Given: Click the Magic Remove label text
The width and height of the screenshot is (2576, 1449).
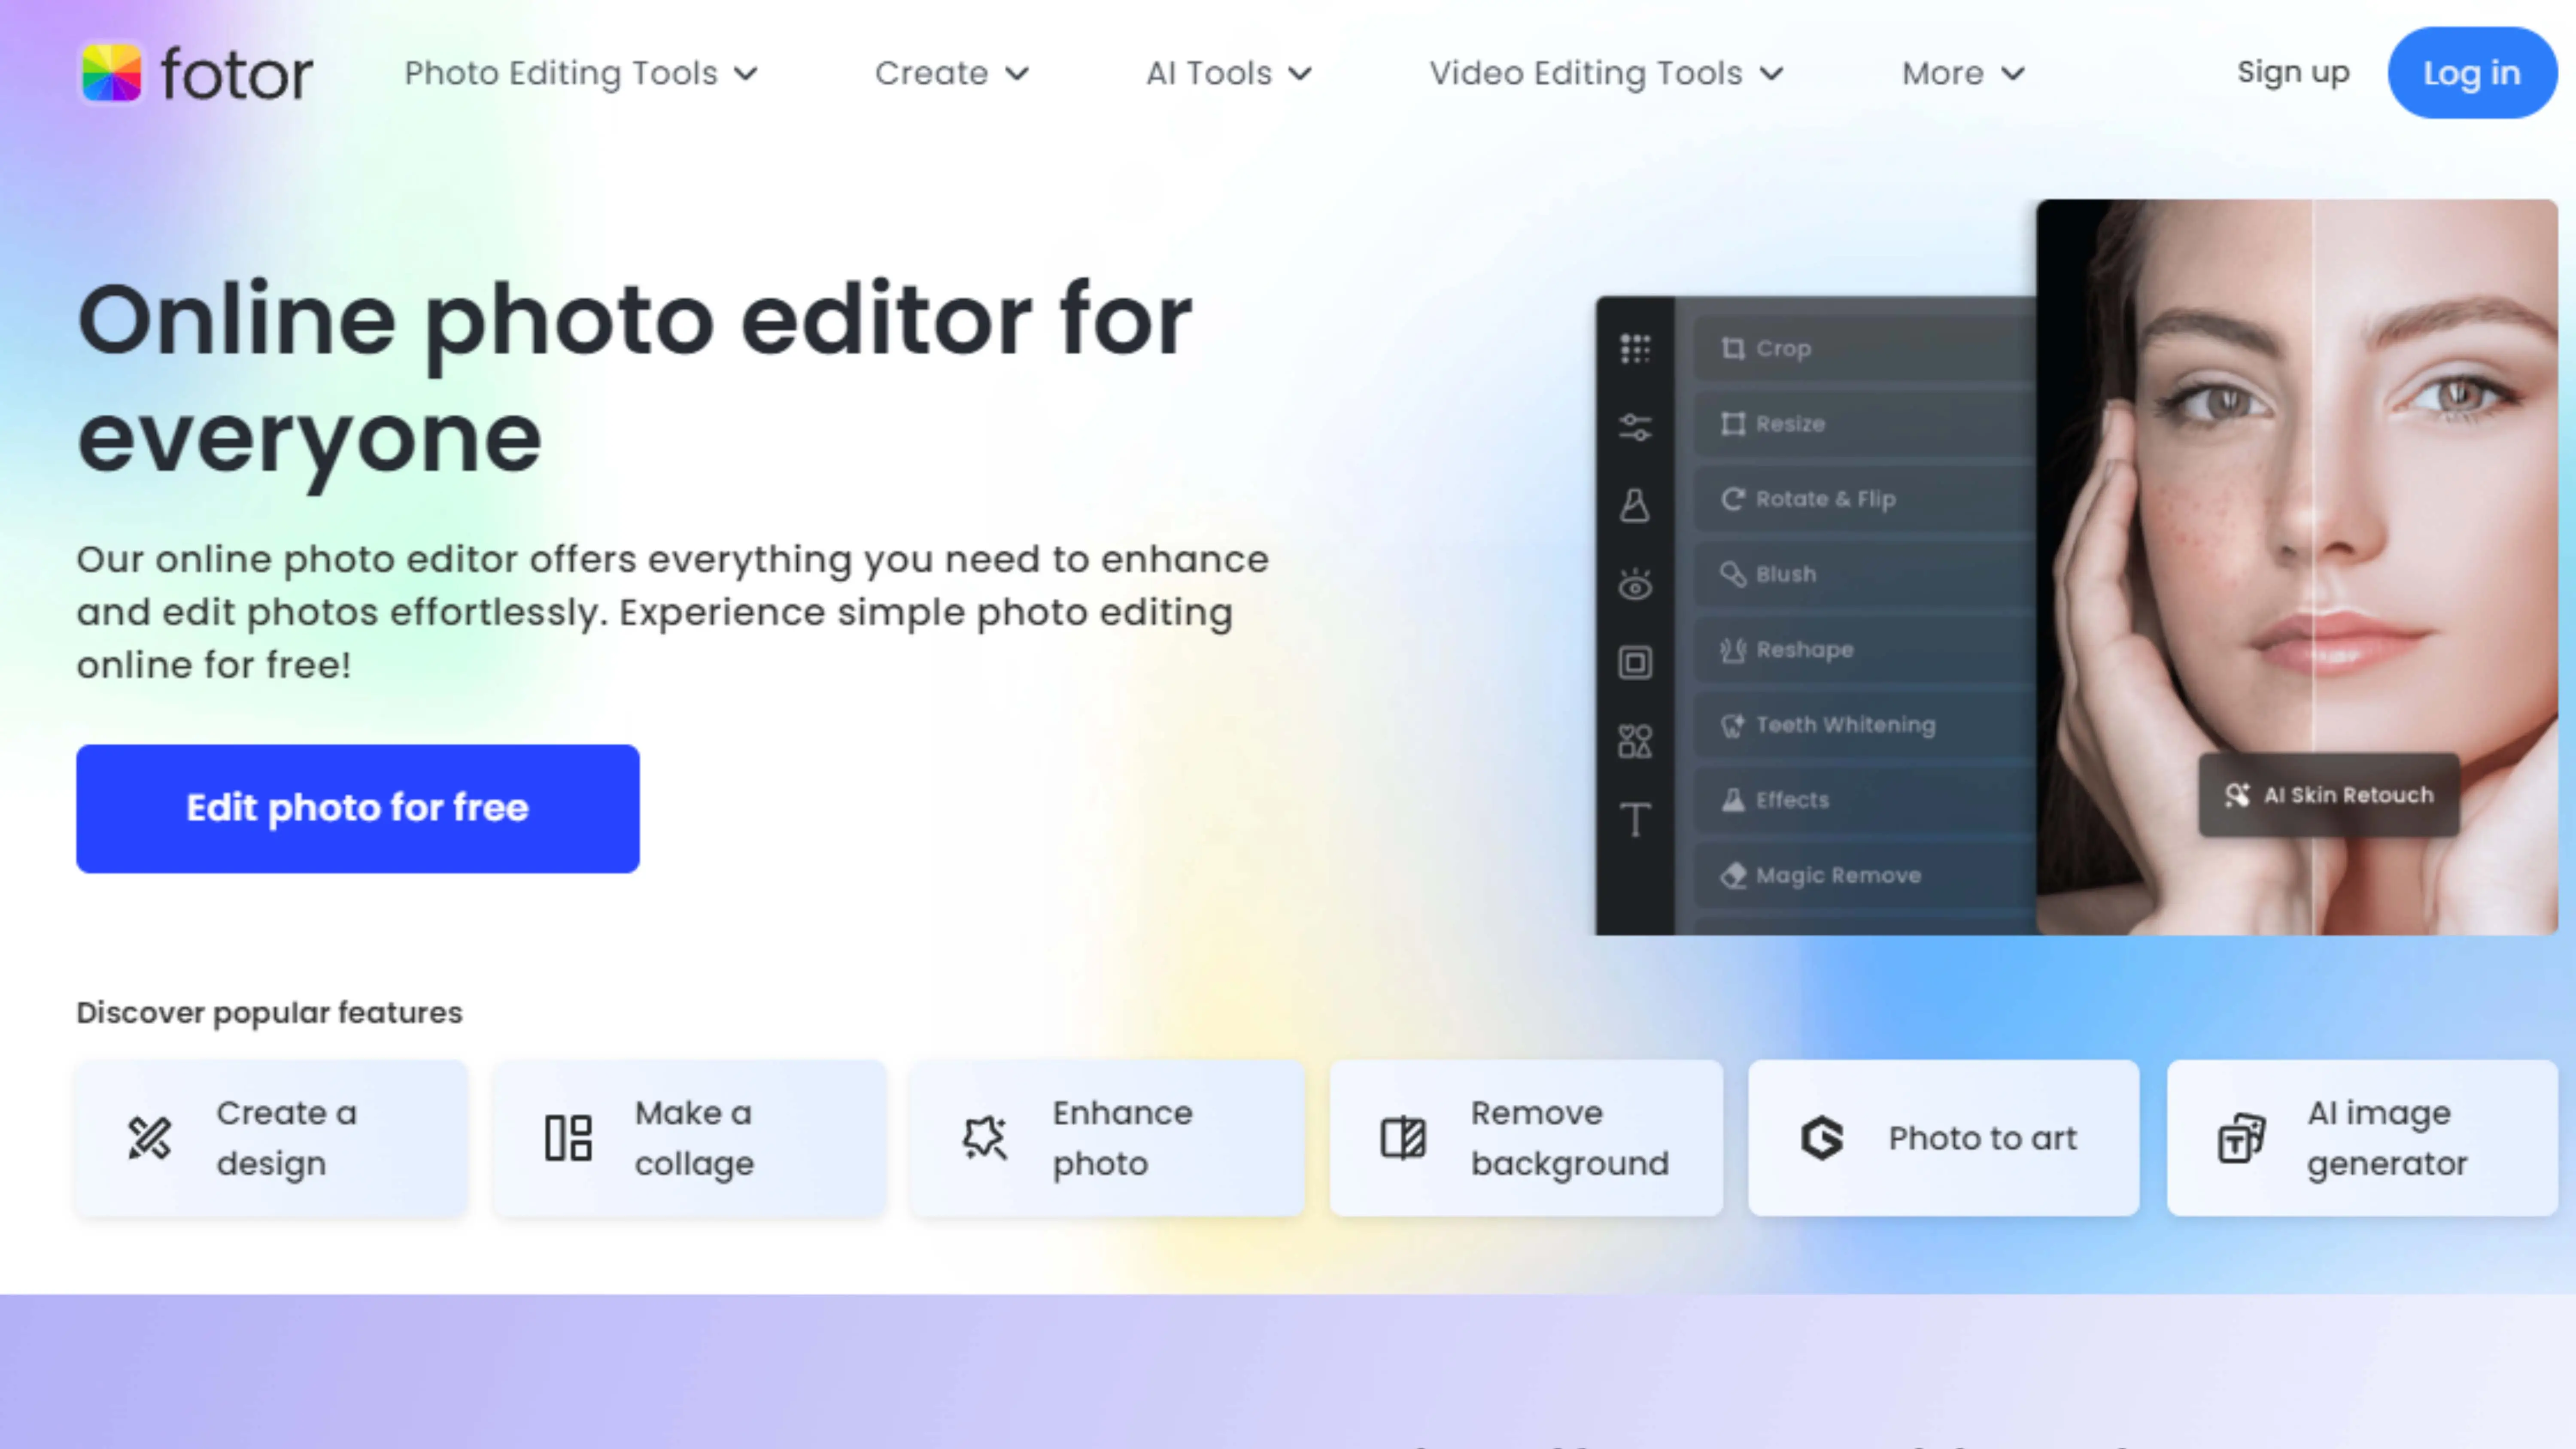Looking at the screenshot, I should pyautogui.click(x=1839, y=876).
